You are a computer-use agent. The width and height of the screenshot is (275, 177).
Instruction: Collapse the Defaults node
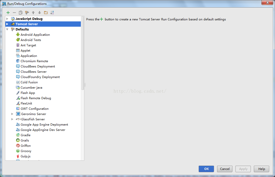point(7,29)
